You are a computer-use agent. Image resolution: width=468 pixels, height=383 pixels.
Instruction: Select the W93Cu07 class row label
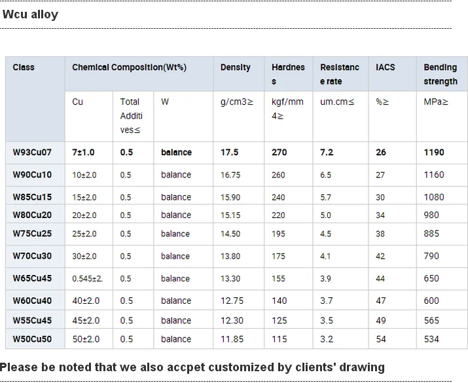tap(32, 153)
